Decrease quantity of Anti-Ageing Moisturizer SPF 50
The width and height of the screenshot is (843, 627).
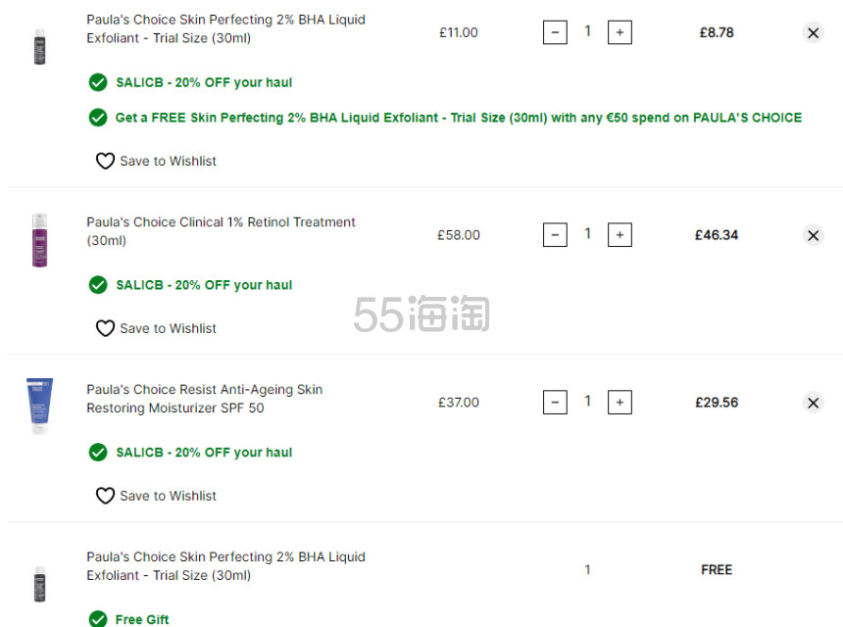click(x=556, y=403)
